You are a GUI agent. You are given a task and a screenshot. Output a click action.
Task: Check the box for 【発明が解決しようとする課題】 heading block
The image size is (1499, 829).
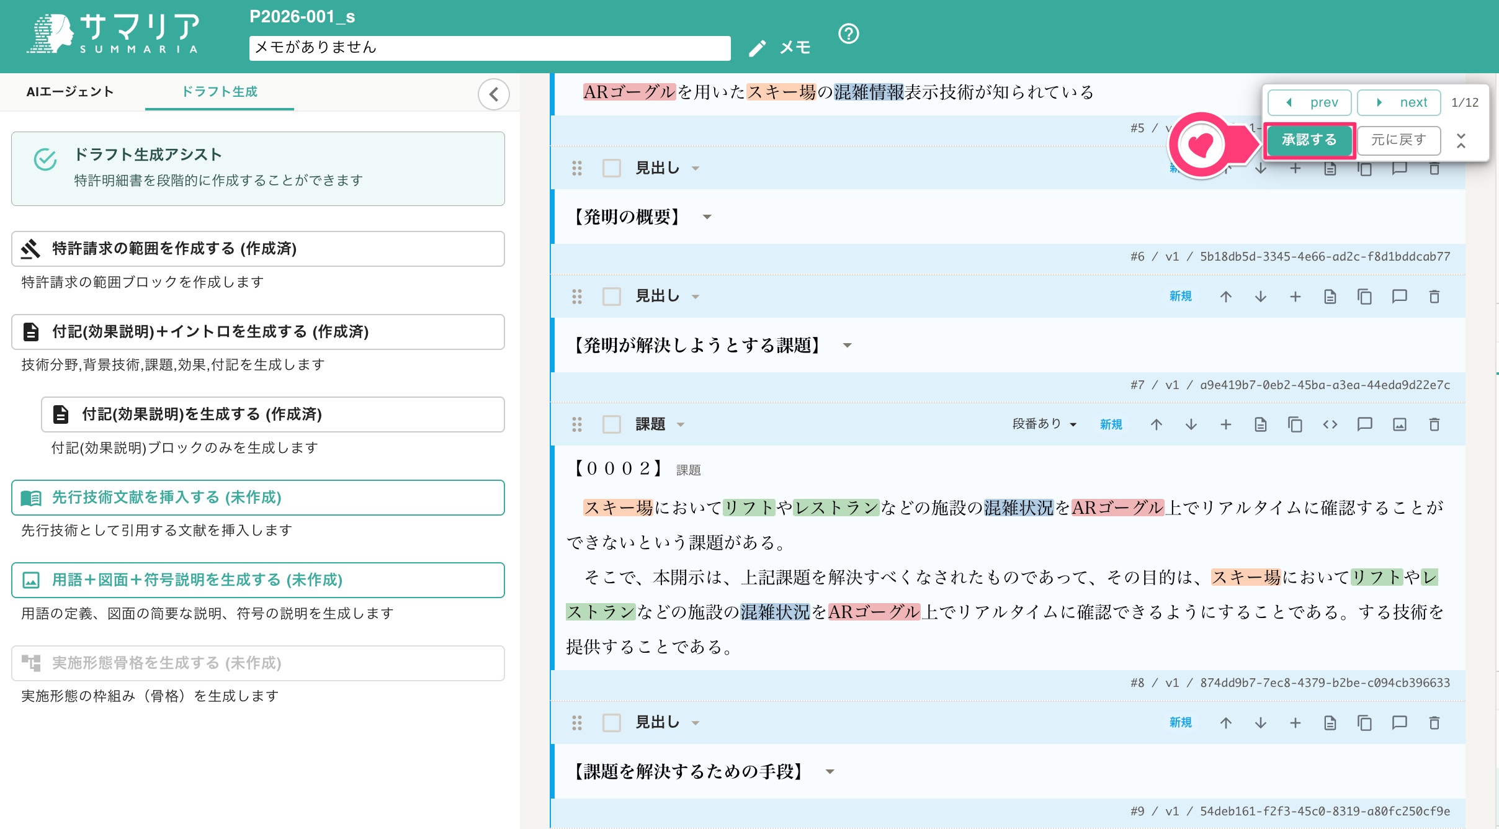point(612,297)
